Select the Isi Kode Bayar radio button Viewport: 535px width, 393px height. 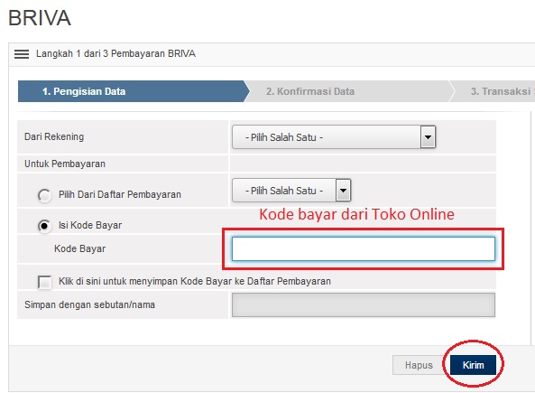click(x=44, y=226)
